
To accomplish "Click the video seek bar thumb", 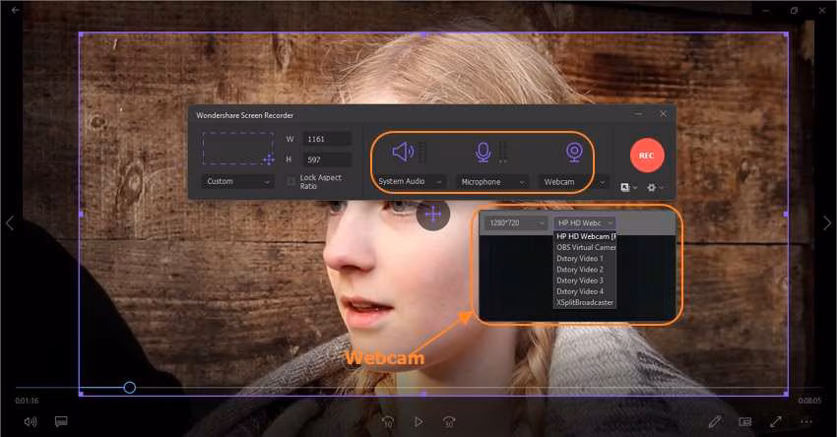I will click(129, 388).
